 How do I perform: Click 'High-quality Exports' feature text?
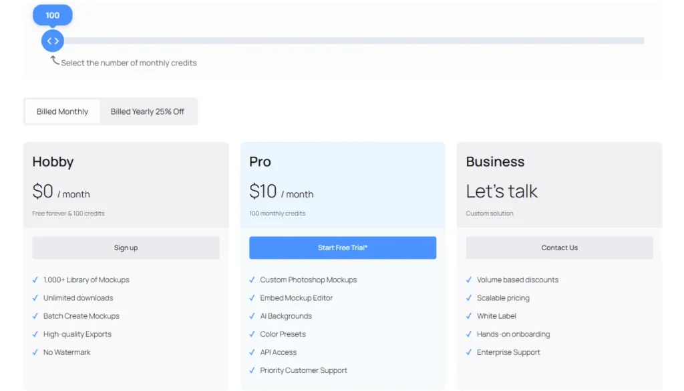77,334
